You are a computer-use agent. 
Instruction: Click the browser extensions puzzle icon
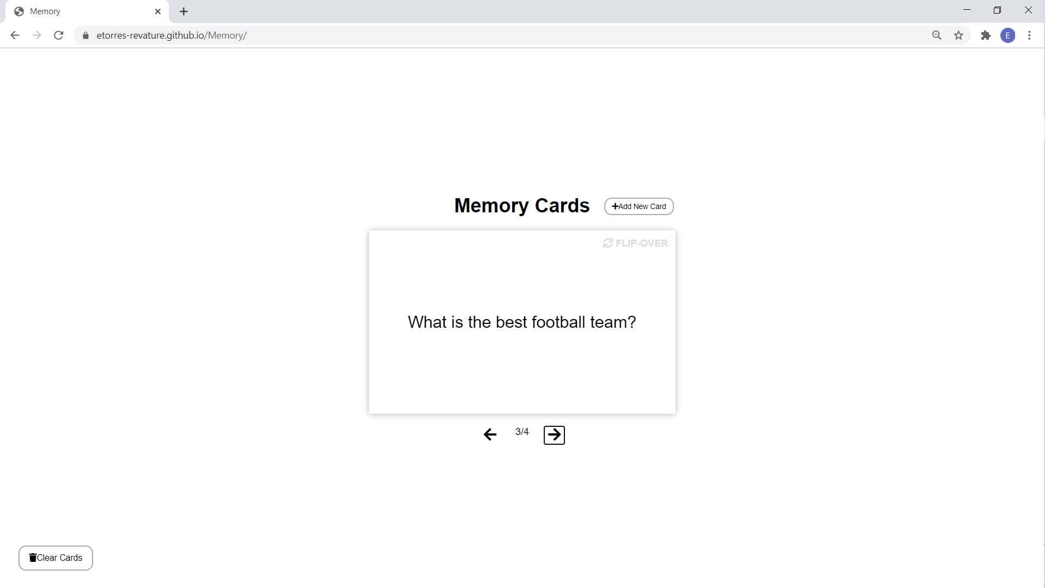tap(985, 35)
